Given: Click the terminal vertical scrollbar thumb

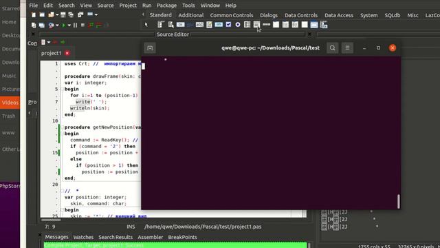Looking at the screenshot, I should pyautogui.click(x=399, y=201).
